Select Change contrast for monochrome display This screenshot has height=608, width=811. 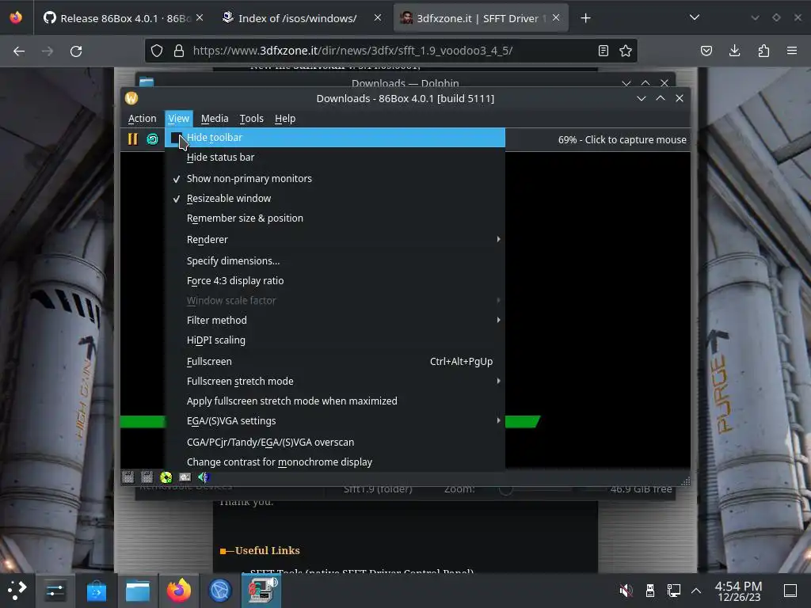click(x=335, y=462)
